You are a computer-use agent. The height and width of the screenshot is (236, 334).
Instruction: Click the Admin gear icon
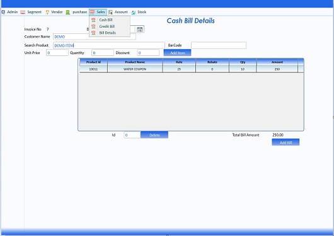pyautogui.click(x=3, y=12)
